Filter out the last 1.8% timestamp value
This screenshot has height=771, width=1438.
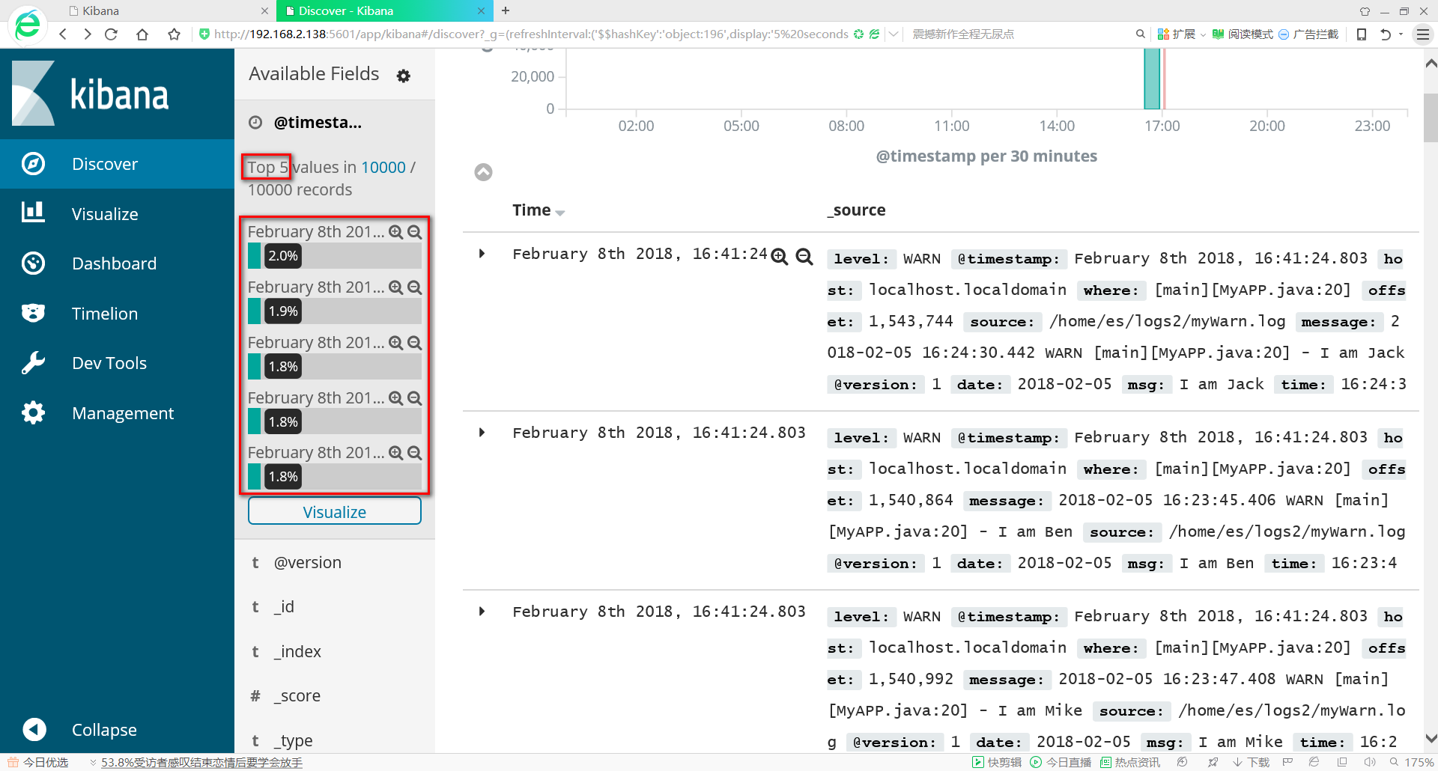415,453
